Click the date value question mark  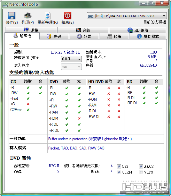click(156, 61)
